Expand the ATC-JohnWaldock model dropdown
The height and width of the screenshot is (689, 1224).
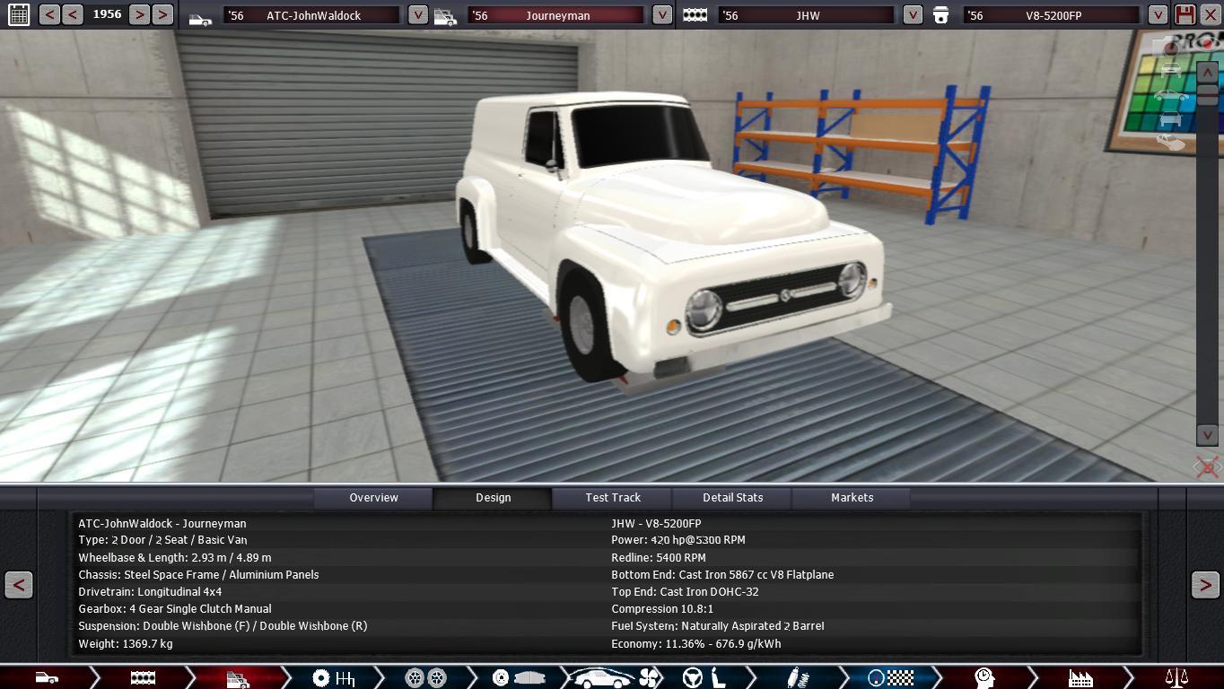(417, 15)
